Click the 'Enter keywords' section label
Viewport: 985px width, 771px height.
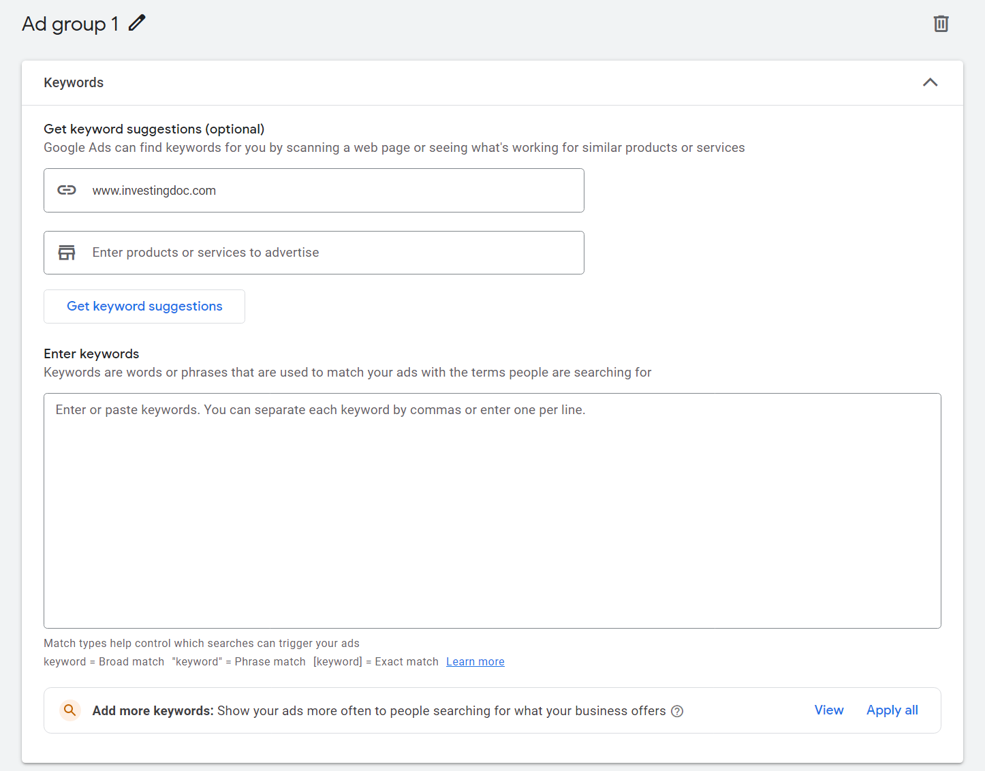tap(91, 353)
